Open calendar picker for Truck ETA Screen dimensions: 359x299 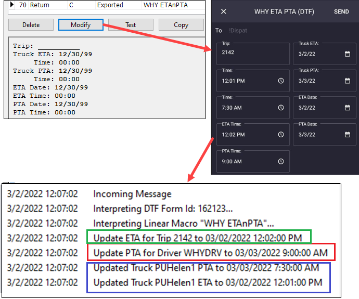[348, 54]
